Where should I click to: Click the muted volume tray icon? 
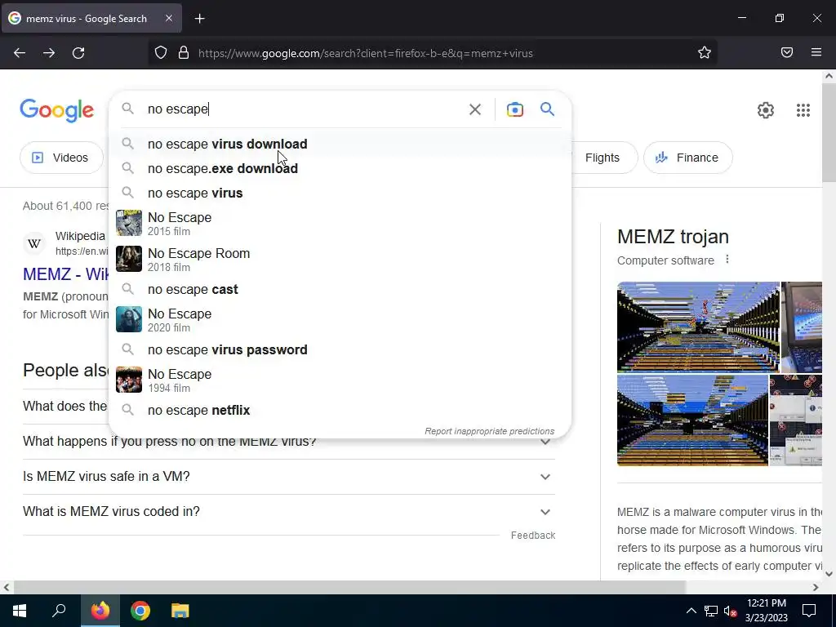[x=730, y=611]
